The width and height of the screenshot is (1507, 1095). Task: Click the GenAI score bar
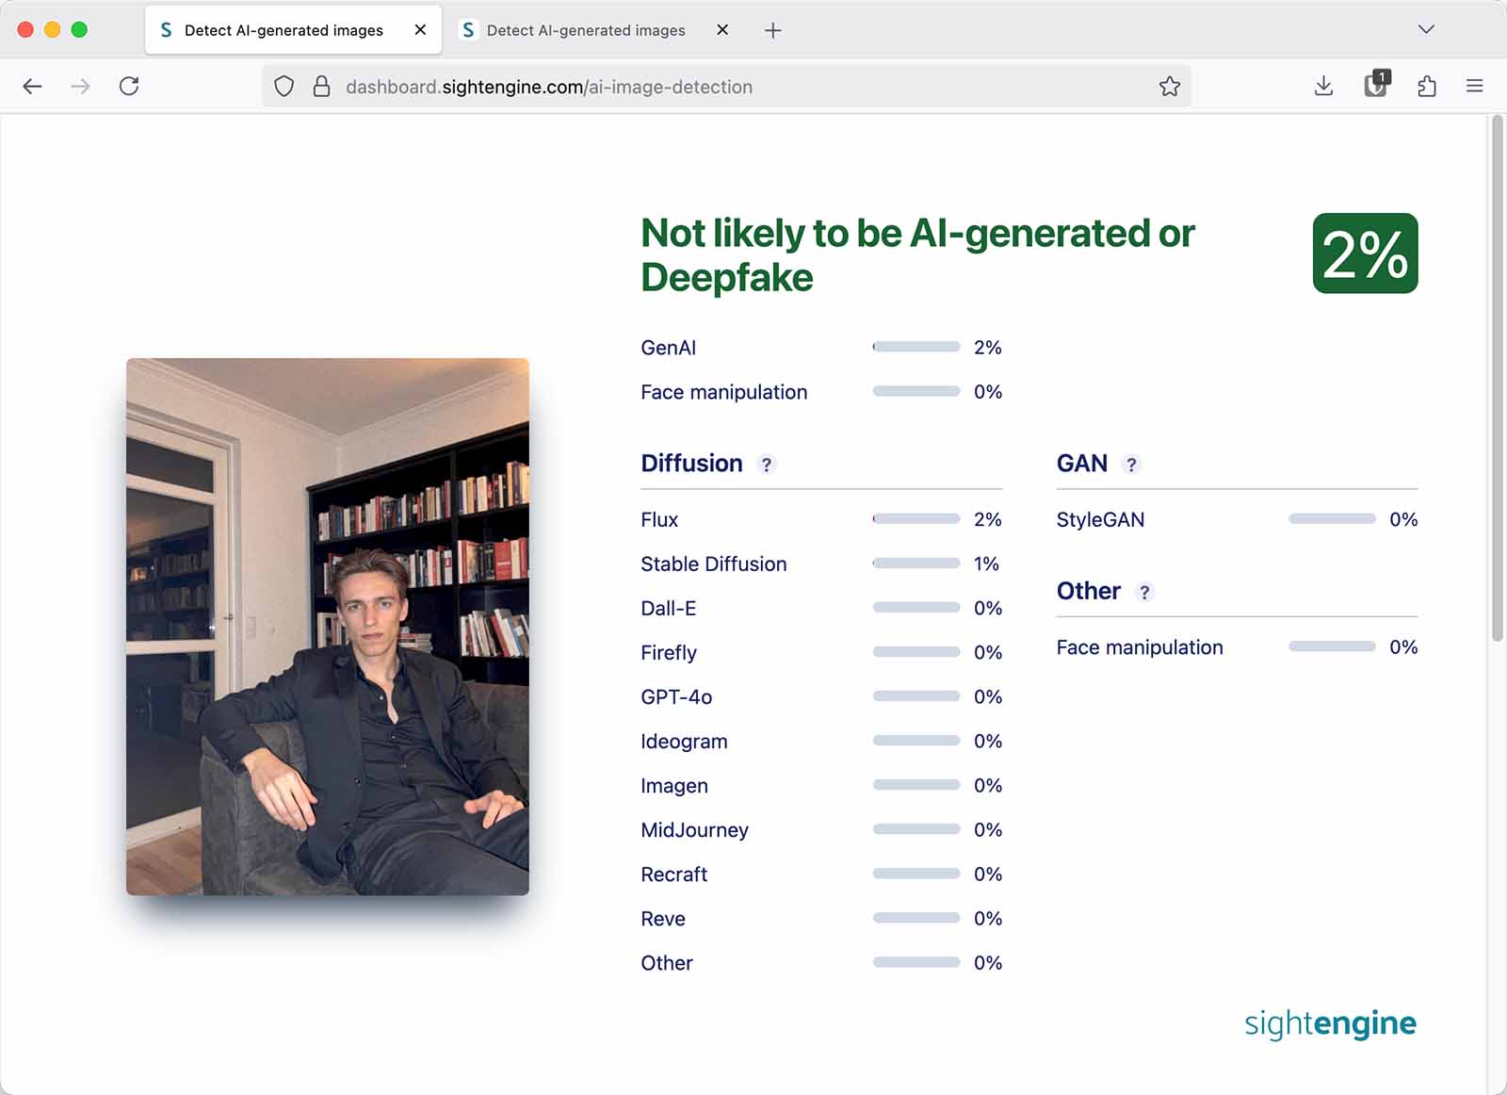coord(916,347)
